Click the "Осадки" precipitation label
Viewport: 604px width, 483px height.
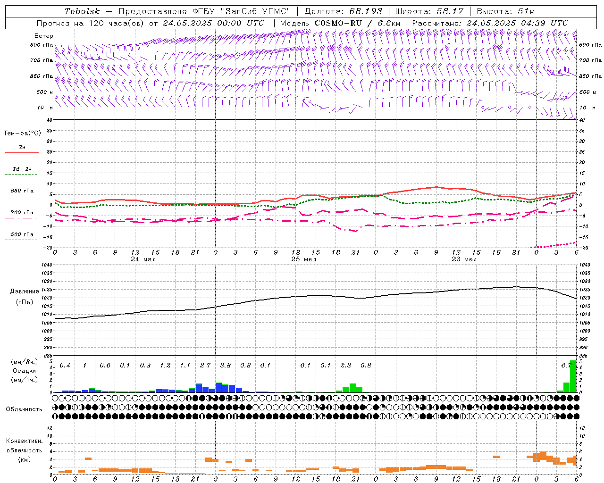pyautogui.click(x=24, y=371)
